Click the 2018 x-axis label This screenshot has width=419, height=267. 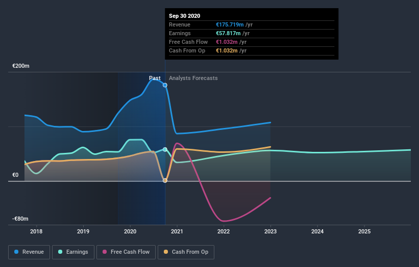coord(36,231)
